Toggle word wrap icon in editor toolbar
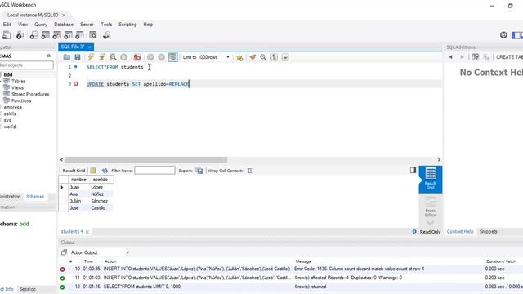This screenshot has height=294, width=523. pos(285,57)
